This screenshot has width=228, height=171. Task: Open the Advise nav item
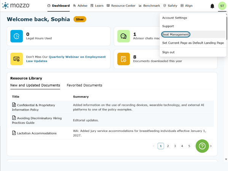coord(80,6)
